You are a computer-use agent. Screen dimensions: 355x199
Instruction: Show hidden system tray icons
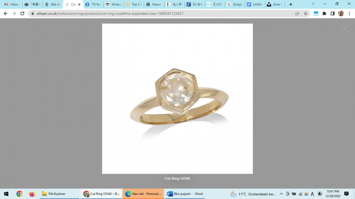281,194
